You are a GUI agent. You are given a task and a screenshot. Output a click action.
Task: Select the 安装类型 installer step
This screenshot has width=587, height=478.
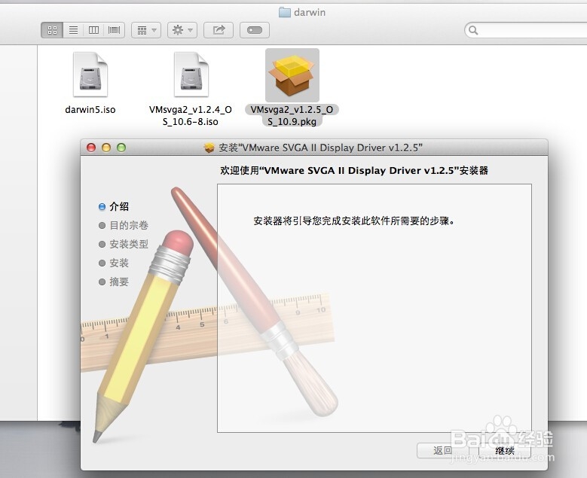click(124, 244)
